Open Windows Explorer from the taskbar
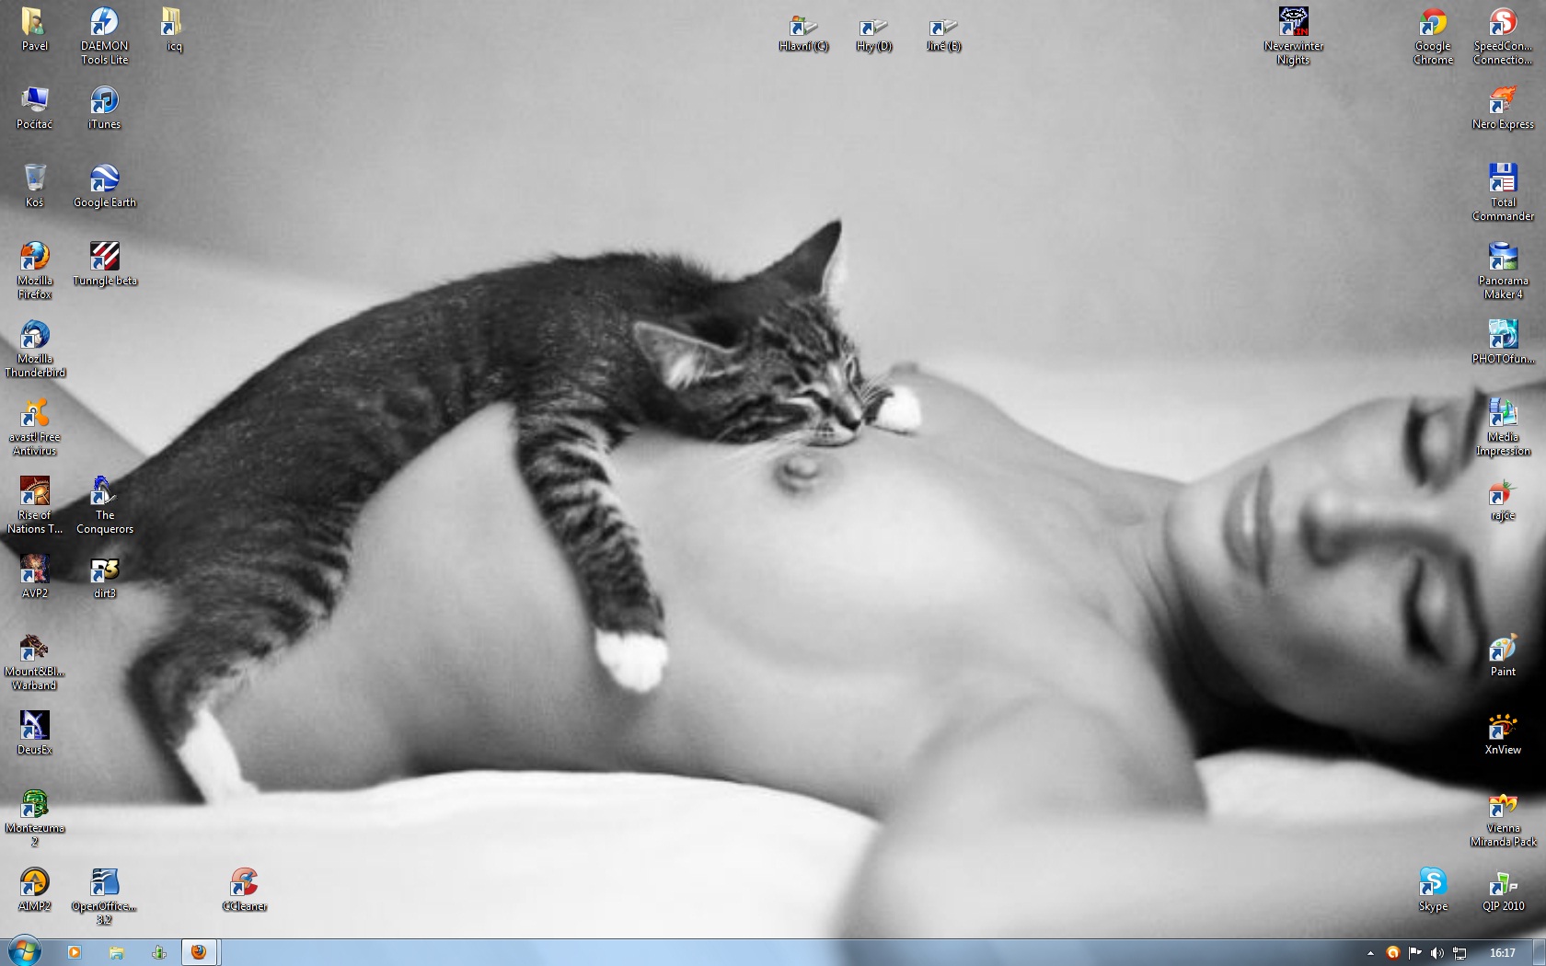This screenshot has width=1546, height=966. point(117,952)
